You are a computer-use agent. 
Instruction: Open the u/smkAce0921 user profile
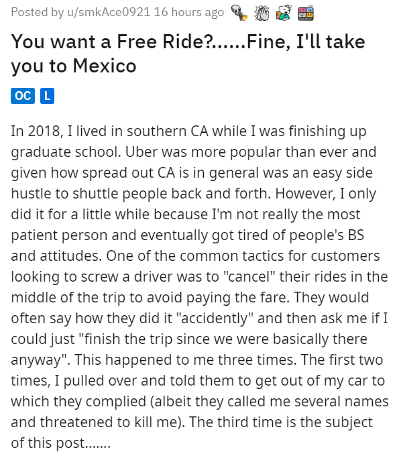click(x=109, y=12)
